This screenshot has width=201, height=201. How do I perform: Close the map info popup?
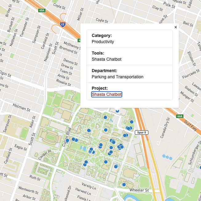[176, 27]
